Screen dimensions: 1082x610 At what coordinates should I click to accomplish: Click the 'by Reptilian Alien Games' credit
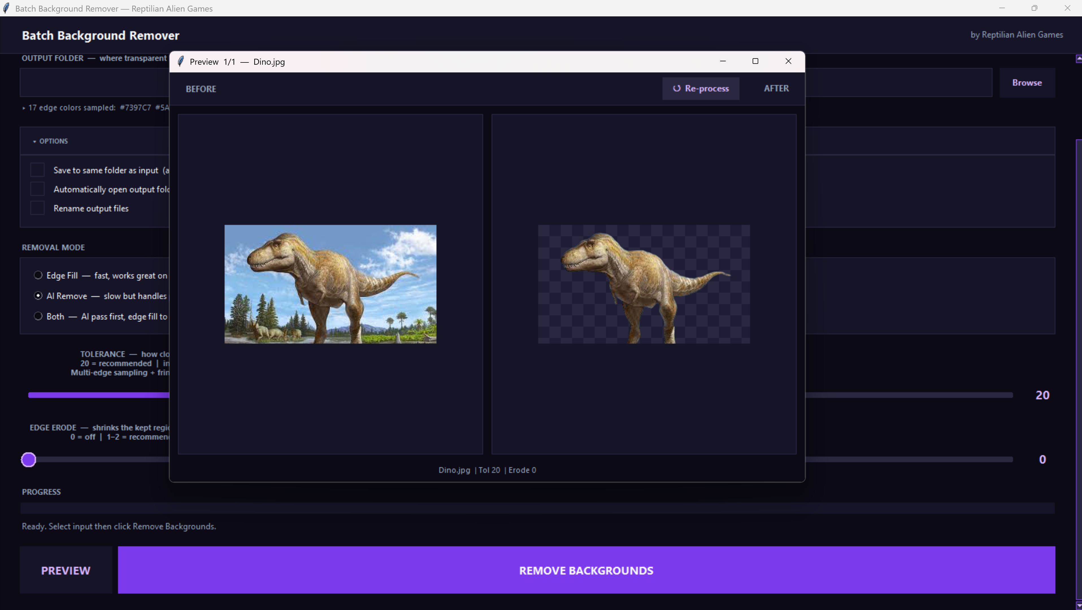(x=1016, y=35)
